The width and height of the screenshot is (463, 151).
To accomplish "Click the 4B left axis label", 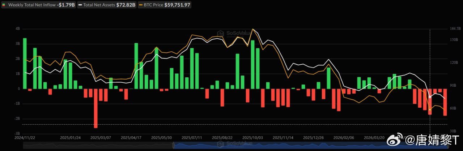I will pos(18,29).
